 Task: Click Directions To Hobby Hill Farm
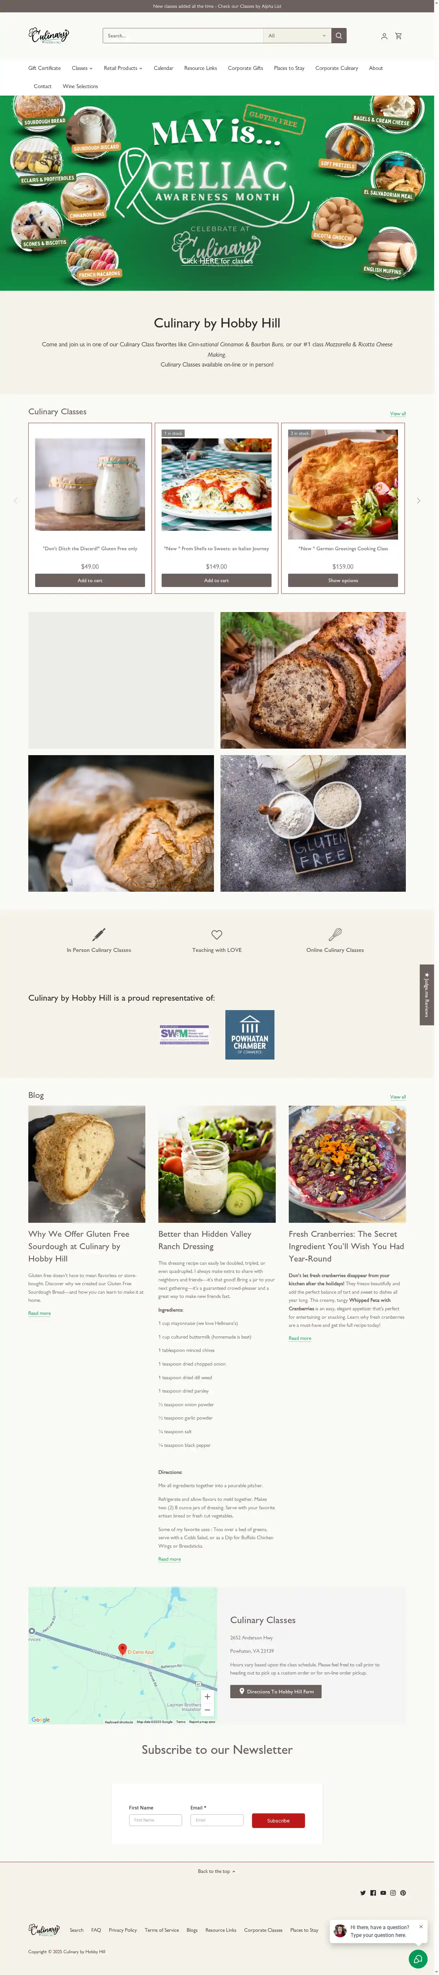point(276,1691)
